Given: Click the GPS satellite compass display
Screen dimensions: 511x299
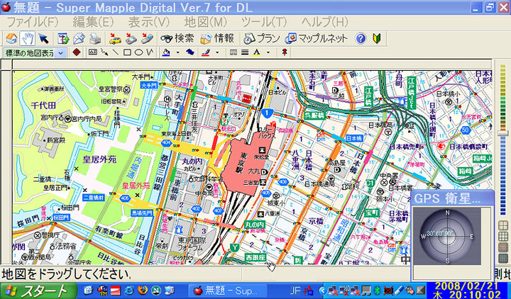Looking at the screenshot, I should pos(447,237).
